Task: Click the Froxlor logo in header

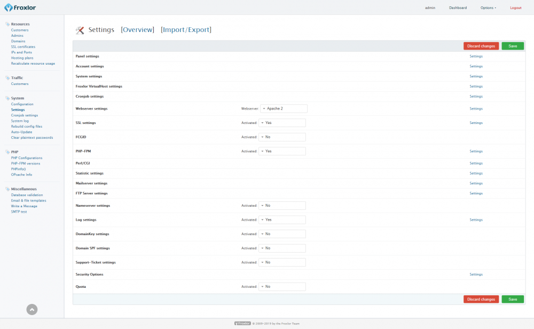Action: [x=21, y=7]
